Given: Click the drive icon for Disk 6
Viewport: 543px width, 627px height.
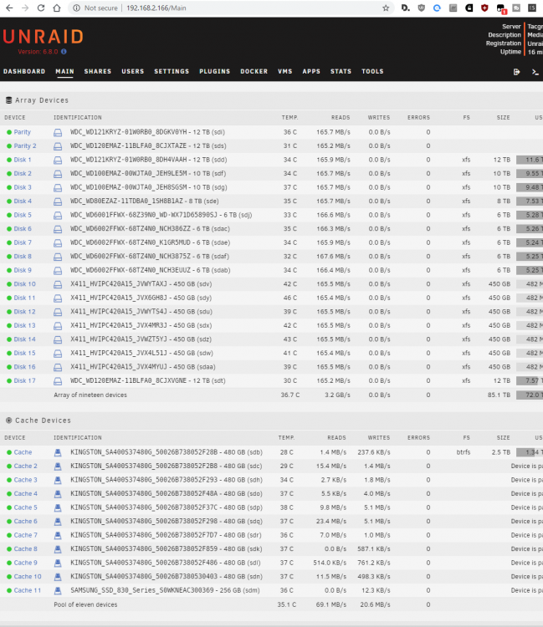Looking at the screenshot, I should pos(58,229).
